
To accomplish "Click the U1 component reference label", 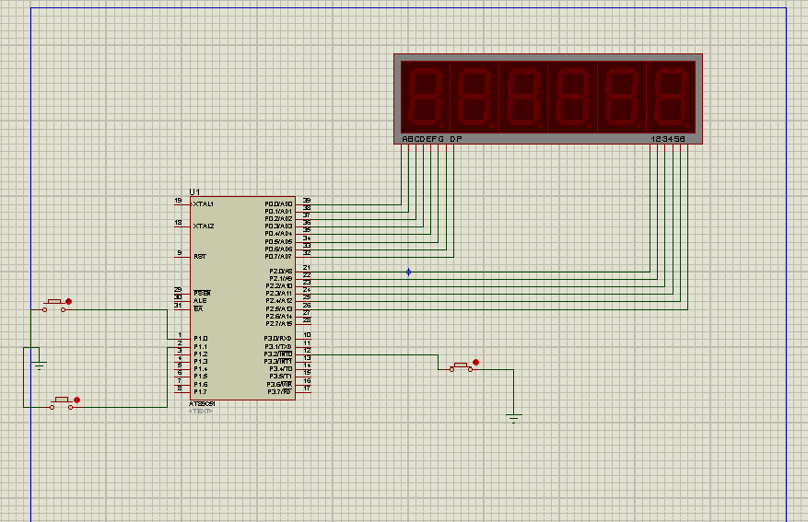I will [194, 192].
